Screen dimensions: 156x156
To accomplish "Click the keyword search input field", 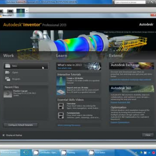I will (x=130, y=2).
